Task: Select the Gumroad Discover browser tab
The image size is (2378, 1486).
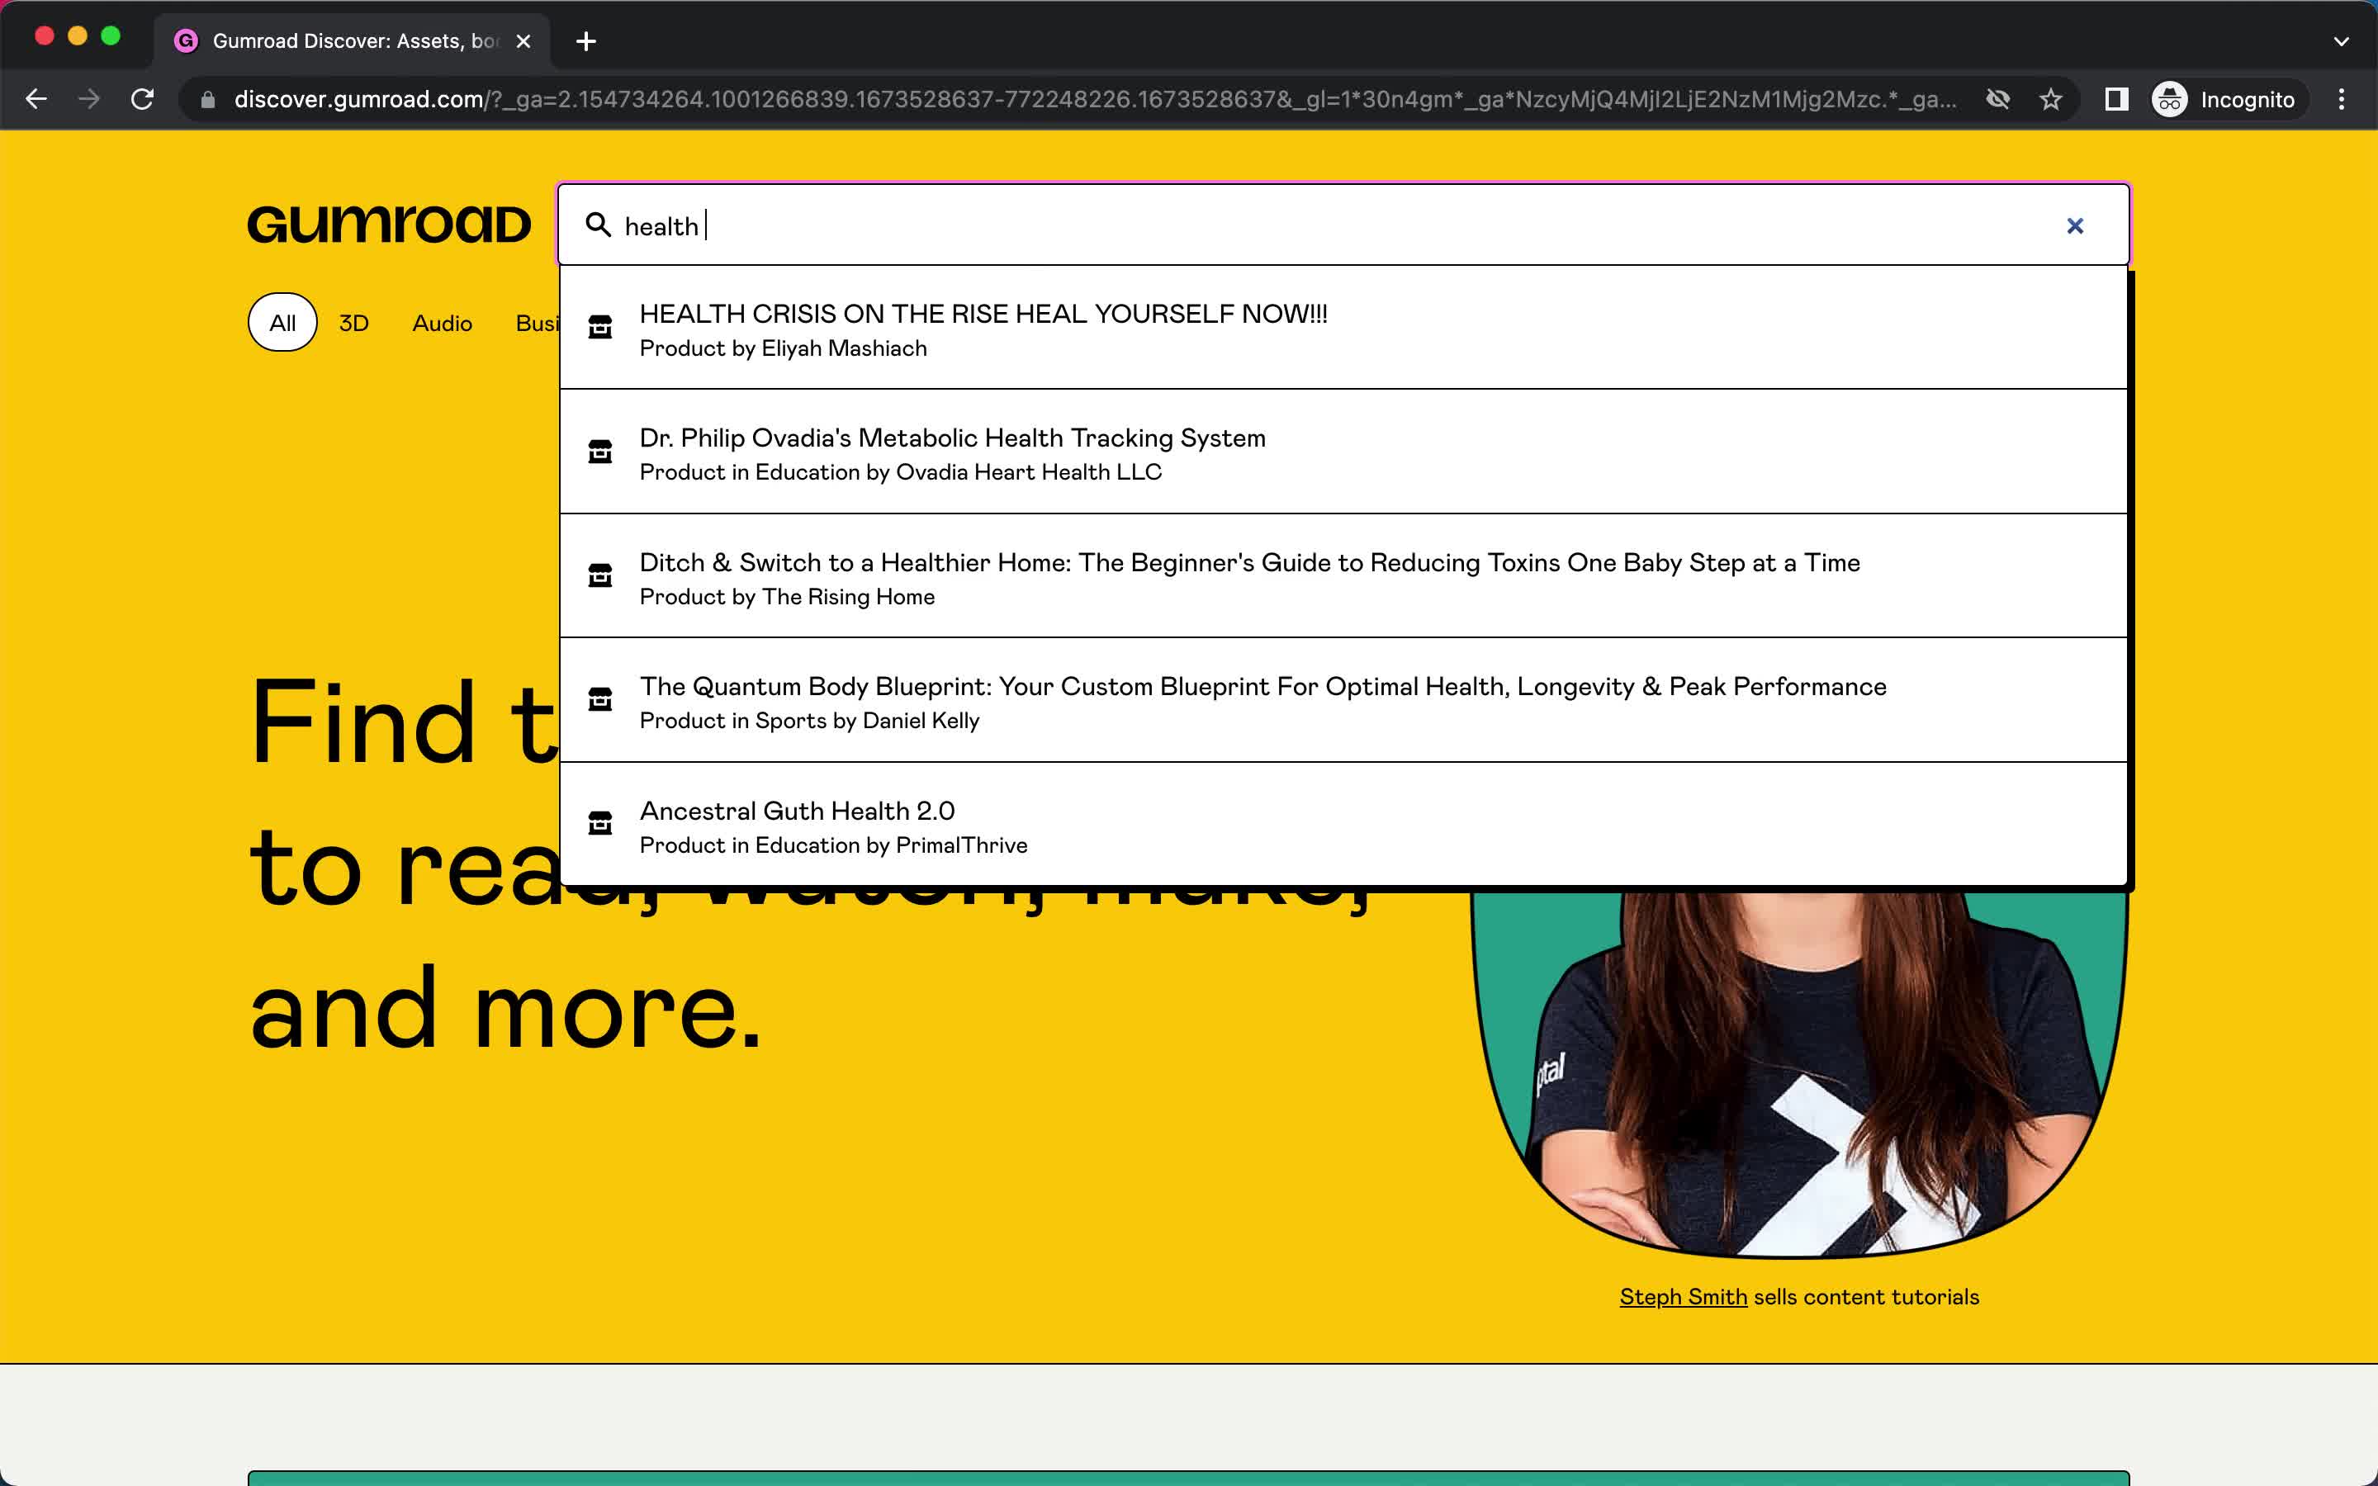Action: [x=352, y=41]
